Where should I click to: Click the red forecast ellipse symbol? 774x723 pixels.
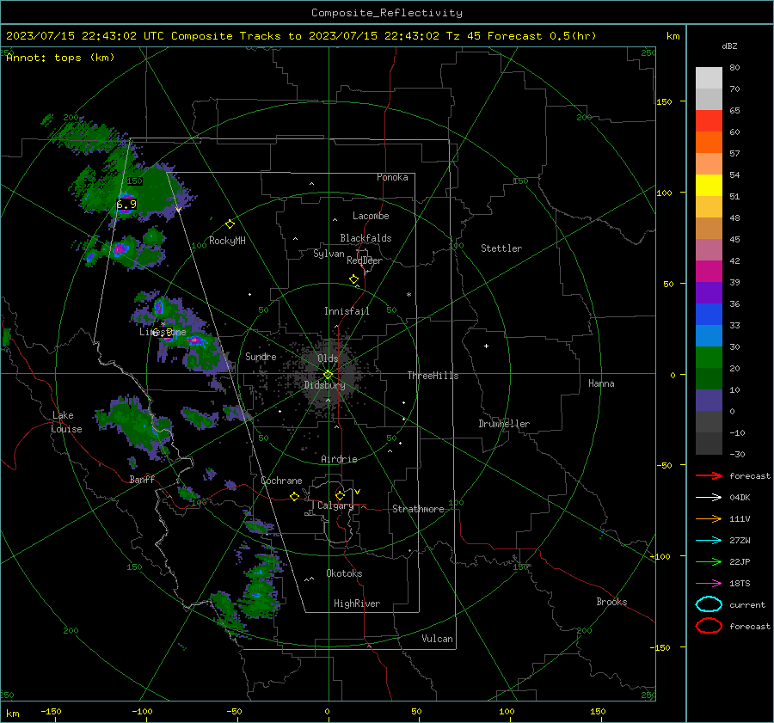(x=709, y=626)
